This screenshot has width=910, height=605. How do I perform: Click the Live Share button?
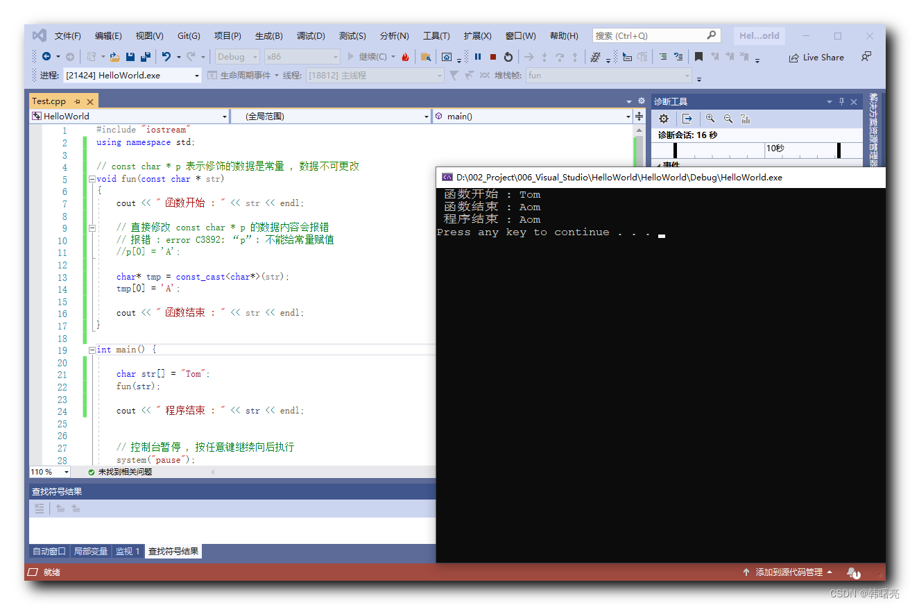[816, 58]
